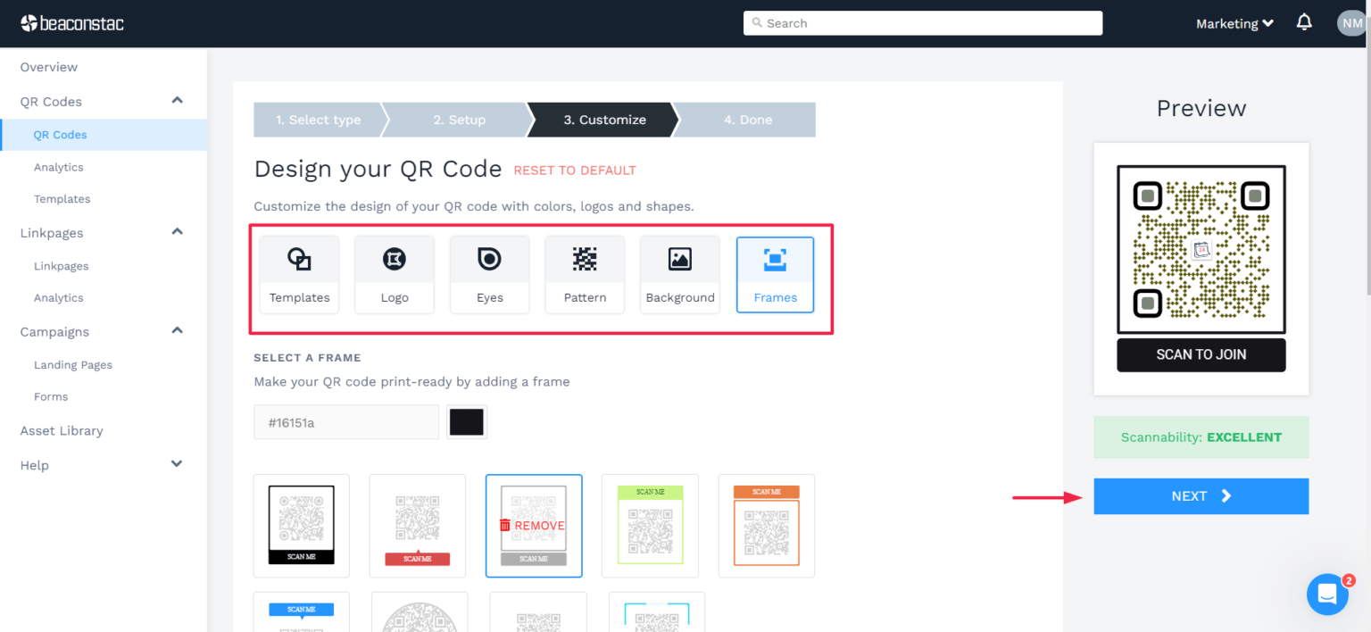Collapse the Linkpages sidebar section
Viewport: 1371px width, 632px height.
tap(177, 232)
